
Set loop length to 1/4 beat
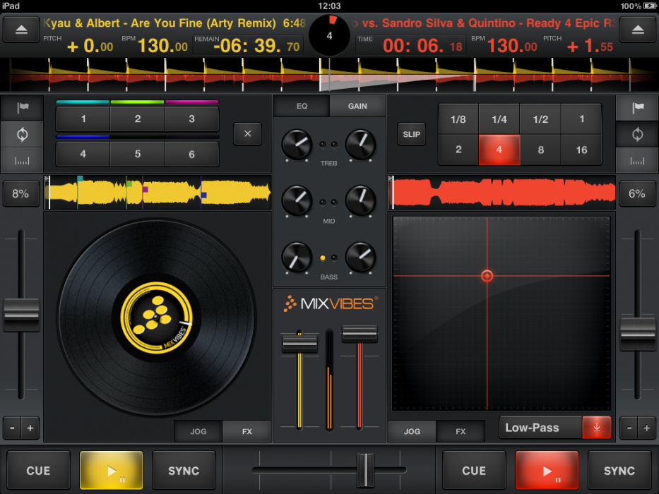499,119
